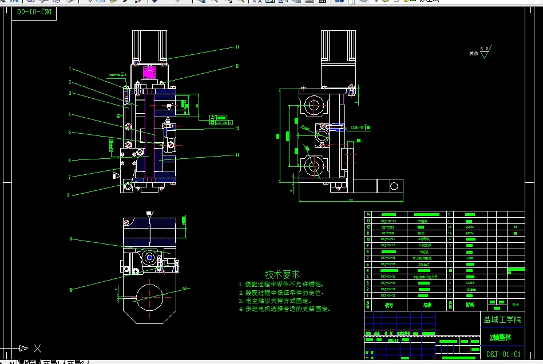
Task: Select technical note 2 装配过程中保证零件的定位
Action: pos(281,293)
